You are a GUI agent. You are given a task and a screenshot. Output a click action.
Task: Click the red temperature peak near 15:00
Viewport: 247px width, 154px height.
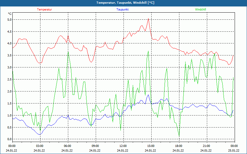point(148,18)
